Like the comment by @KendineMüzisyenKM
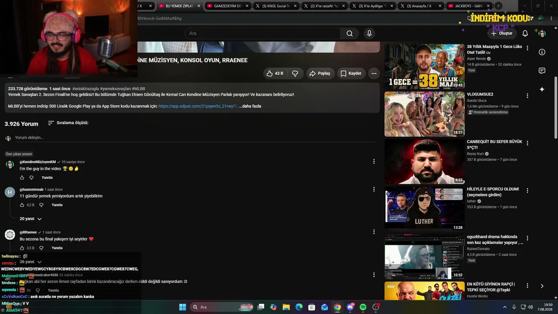Viewport: 558px width, 314px height. click(x=22, y=177)
